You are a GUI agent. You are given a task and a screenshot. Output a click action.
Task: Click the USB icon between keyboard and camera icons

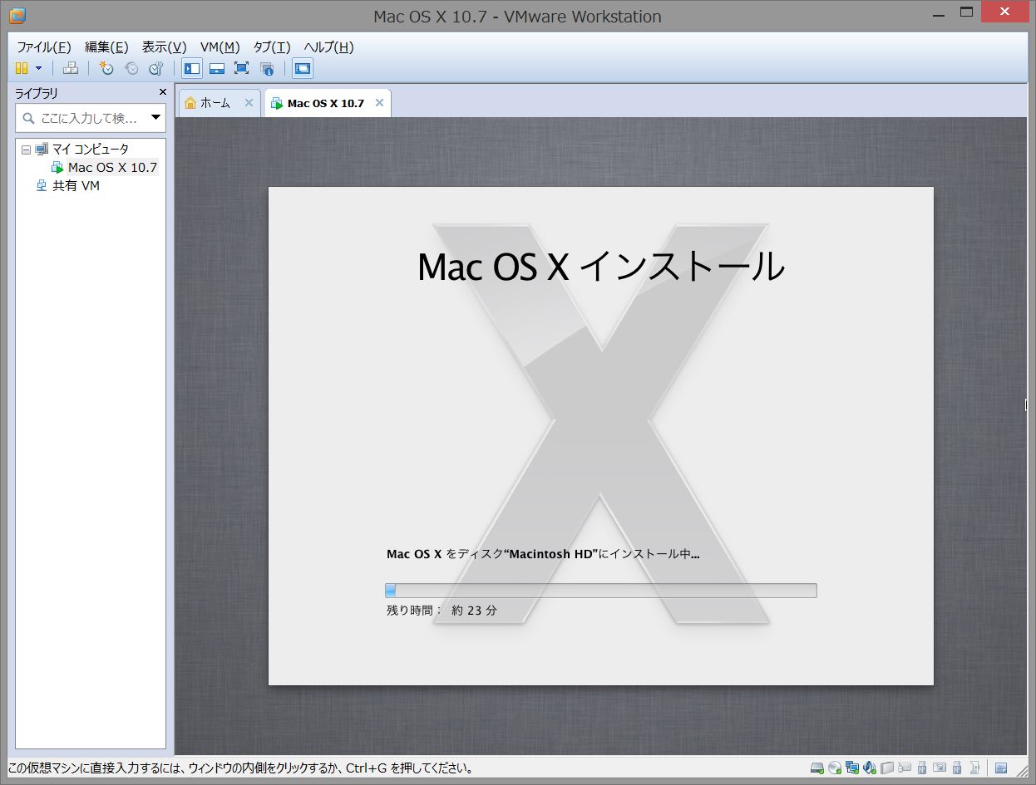tap(922, 768)
